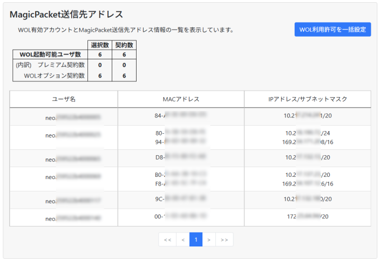This screenshot has width=380, height=261.
Task: Click the IPアドレス/サブネットマスク column header
Action: (308, 99)
